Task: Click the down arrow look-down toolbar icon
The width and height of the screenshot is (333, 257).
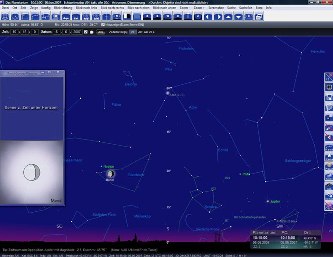Action: pos(239,16)
